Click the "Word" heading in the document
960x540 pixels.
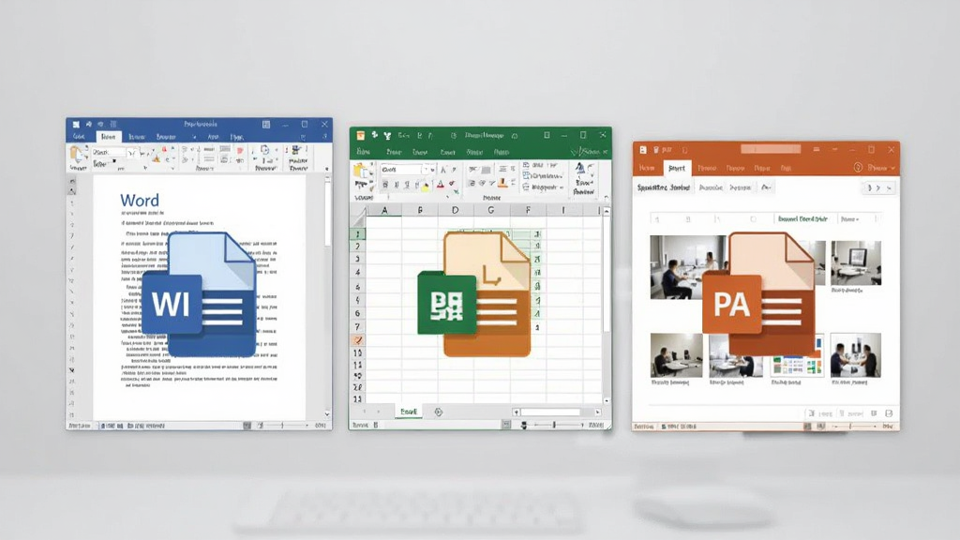click(x=140, y=201)
